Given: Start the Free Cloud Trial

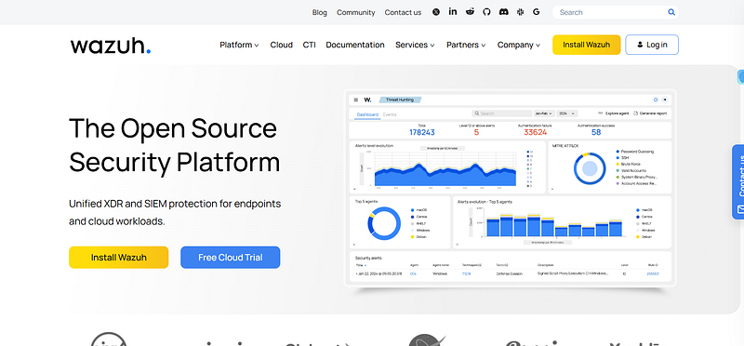Looking at the screenshot, I should pyautogui.click(x=230, y=258).
